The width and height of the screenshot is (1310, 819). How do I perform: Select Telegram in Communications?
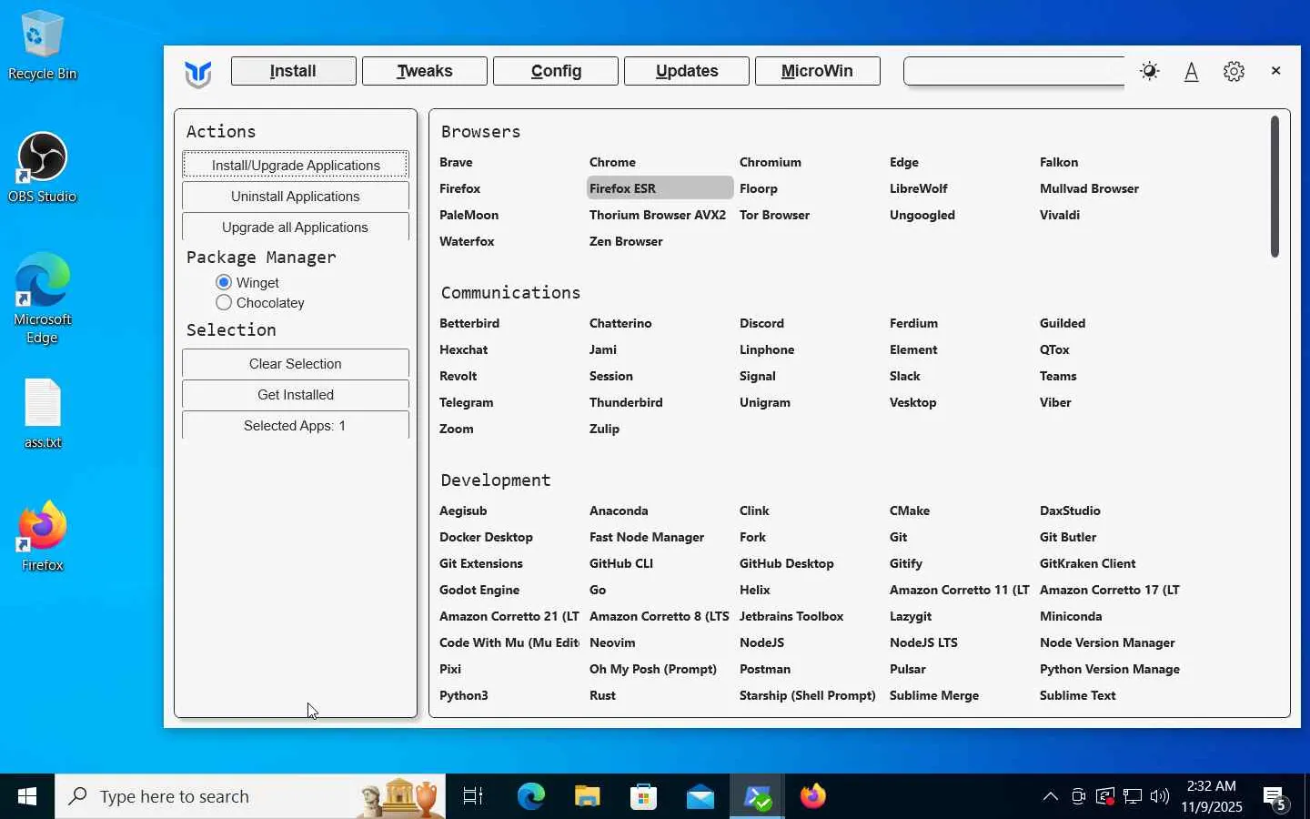coord(466,402)
